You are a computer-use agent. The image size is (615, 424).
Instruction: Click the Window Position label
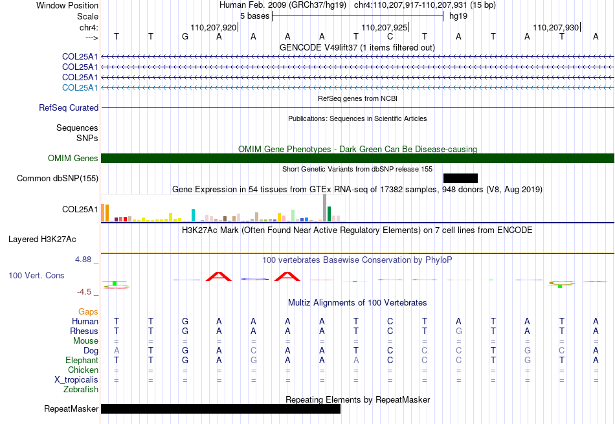point(67,5)
